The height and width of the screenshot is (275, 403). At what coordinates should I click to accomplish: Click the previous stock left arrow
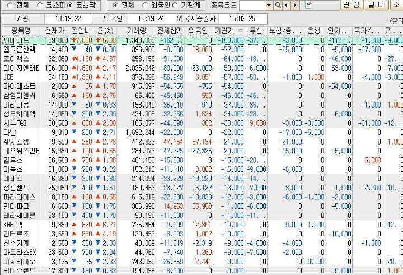(x=286, y=5)
